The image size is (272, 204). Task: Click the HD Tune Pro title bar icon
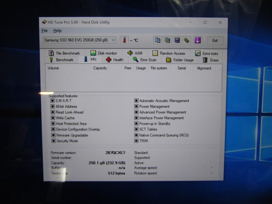44,22
